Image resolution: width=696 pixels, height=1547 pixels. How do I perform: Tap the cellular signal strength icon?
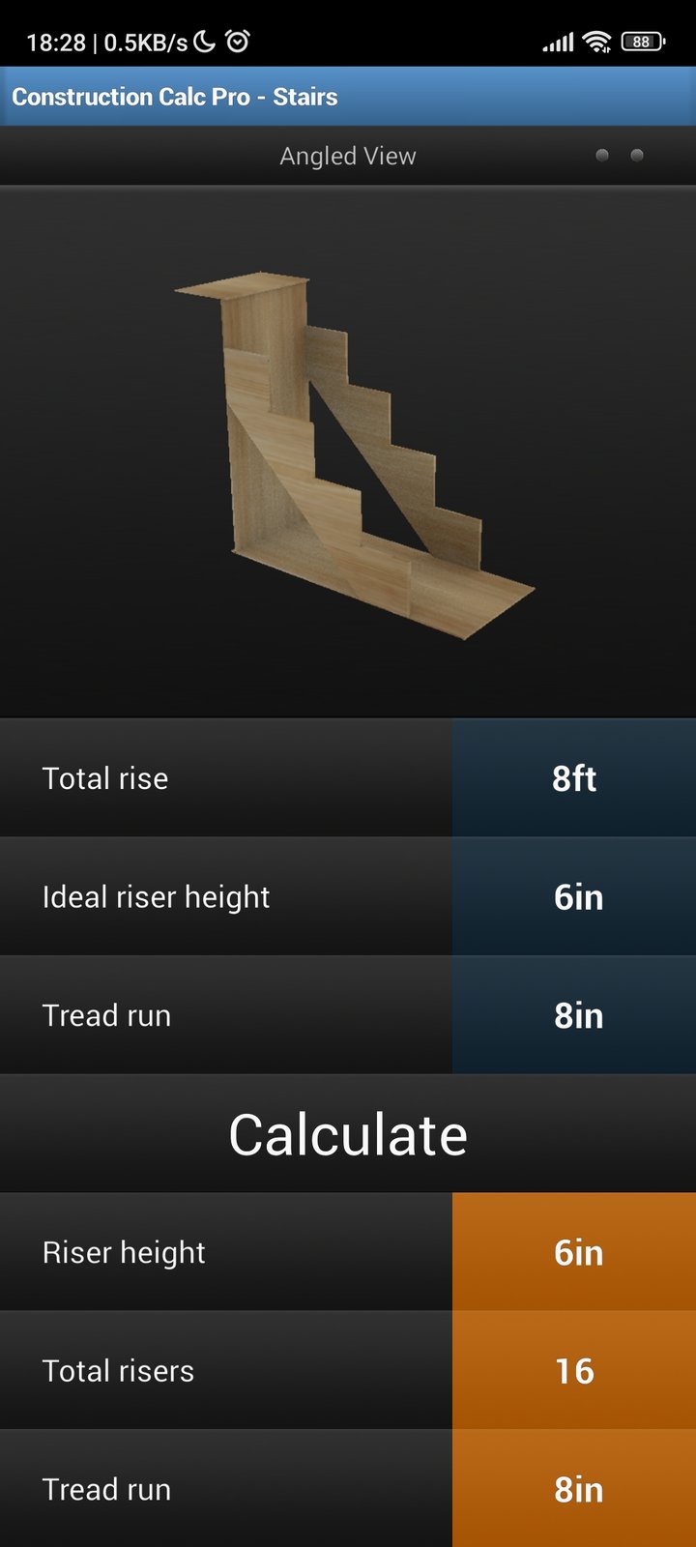pyautogui.click(x=558, y=42)
